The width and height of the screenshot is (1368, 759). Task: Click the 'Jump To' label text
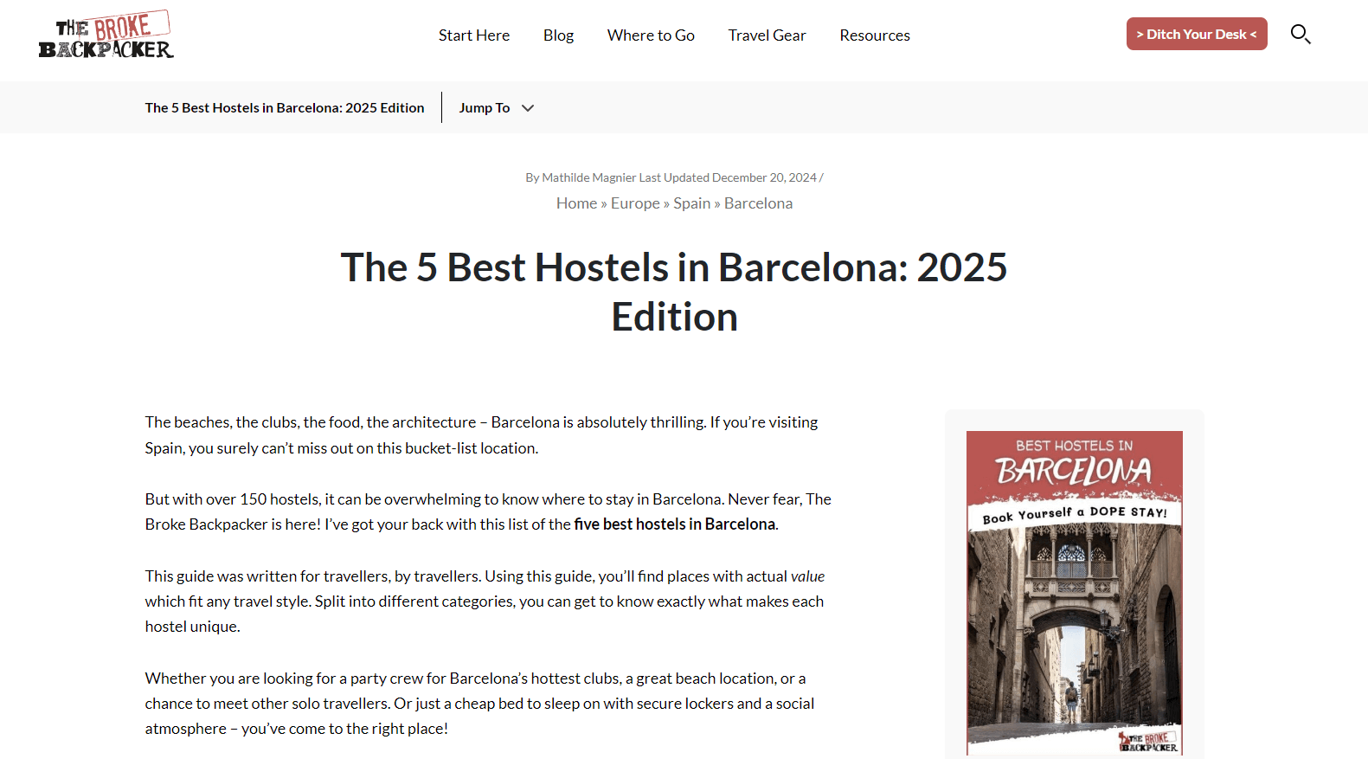(484, 108)
